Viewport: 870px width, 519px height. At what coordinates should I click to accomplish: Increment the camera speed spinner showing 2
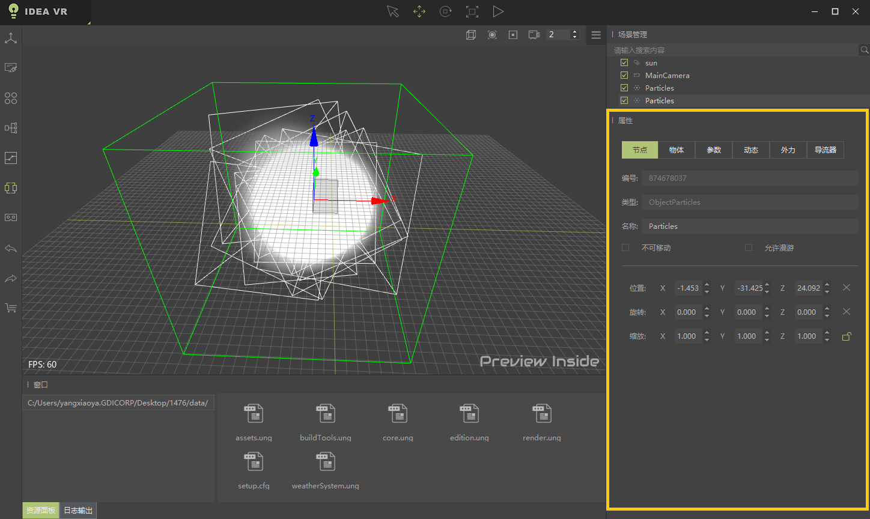point(574,32)
